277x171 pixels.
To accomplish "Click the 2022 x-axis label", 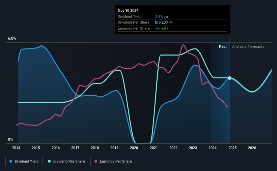I will pyautogui.click(x=173, y=148).
